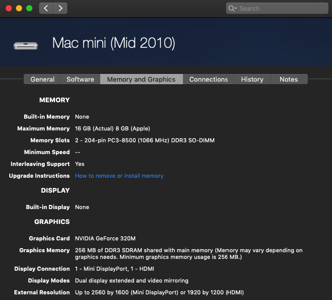Click the 'Upgrade Instructions' label
The width and height of the screenshot is (332, 300).
tap(39, 176)
